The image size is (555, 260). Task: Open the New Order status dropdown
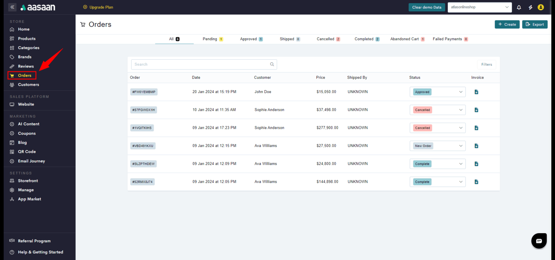[x=438, y=146]
